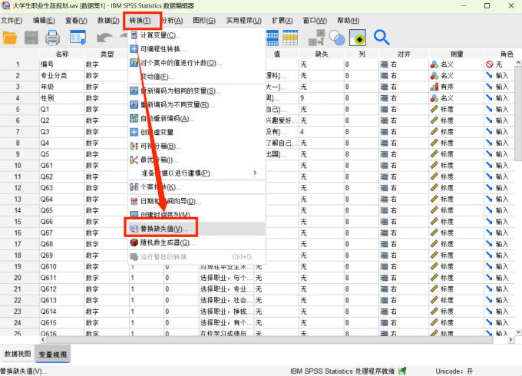Click the measure cell 有序 for 年级
Viewport: 522px width, 376px height.
[457, 87]
